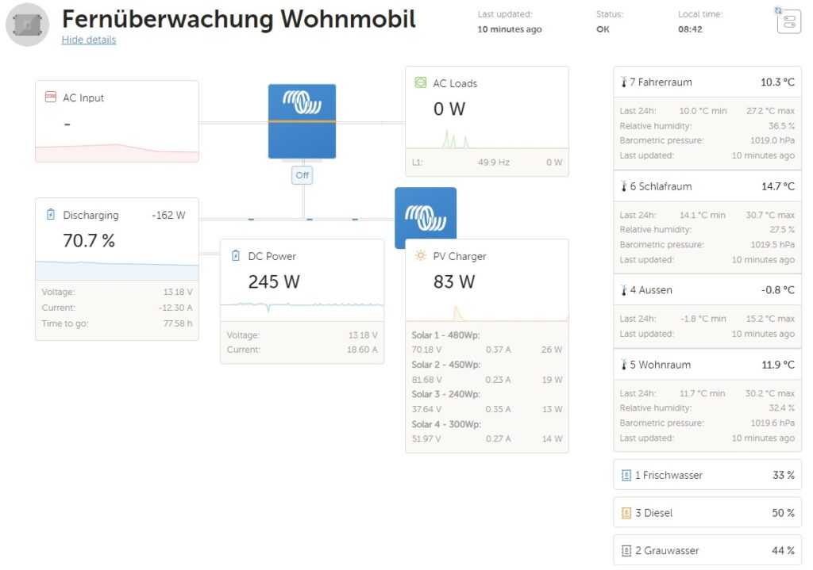Click the DC Power battery icon
The width and height of the screenshot is (813, 570).
pos(235,256)
